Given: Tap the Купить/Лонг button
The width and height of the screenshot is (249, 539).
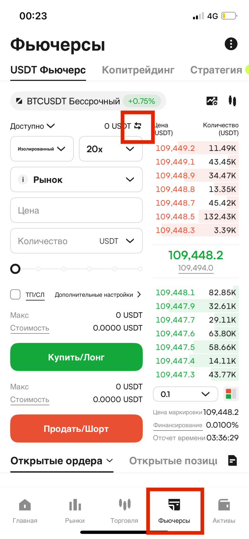Looking at the screenshot, I should coord(76,357).
